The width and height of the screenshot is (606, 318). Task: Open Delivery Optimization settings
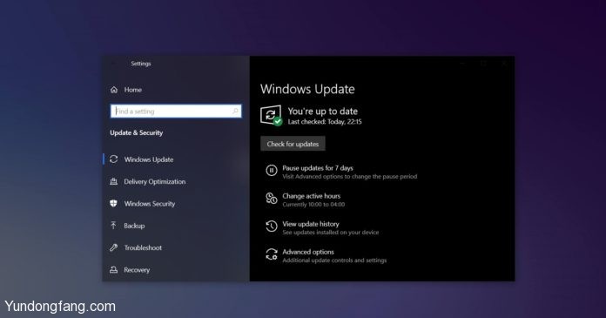(x=155, y=181)
